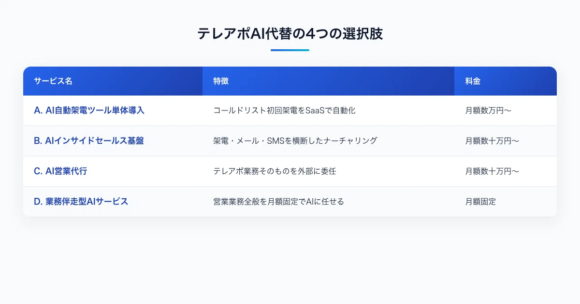
Task: Open A. AI自動架電ツール単体導入 service
Action: 89,111
